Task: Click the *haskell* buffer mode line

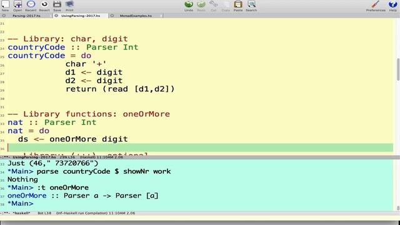Action: tap(200, 213)
